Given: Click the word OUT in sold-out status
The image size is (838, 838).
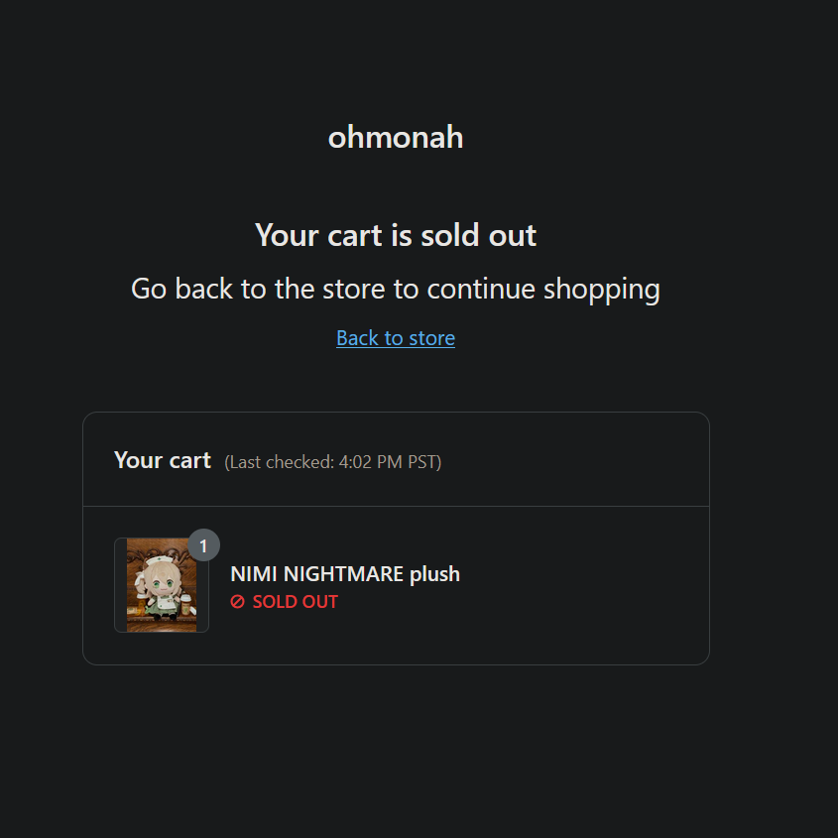Looking at the screenshot, I should pos(319,602).
